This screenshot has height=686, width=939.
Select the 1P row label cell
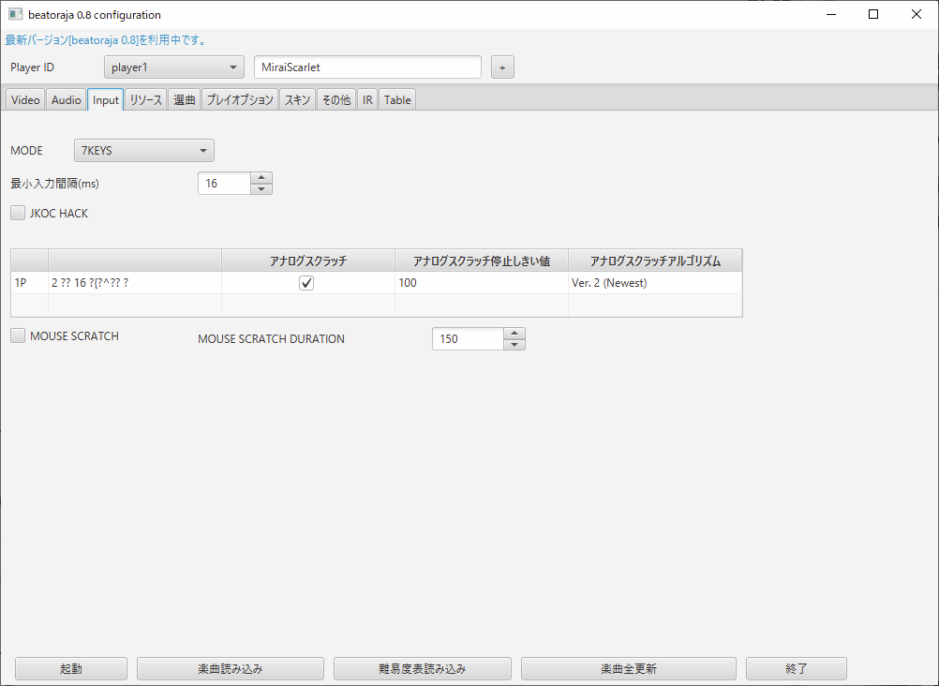tap(29, 283)
